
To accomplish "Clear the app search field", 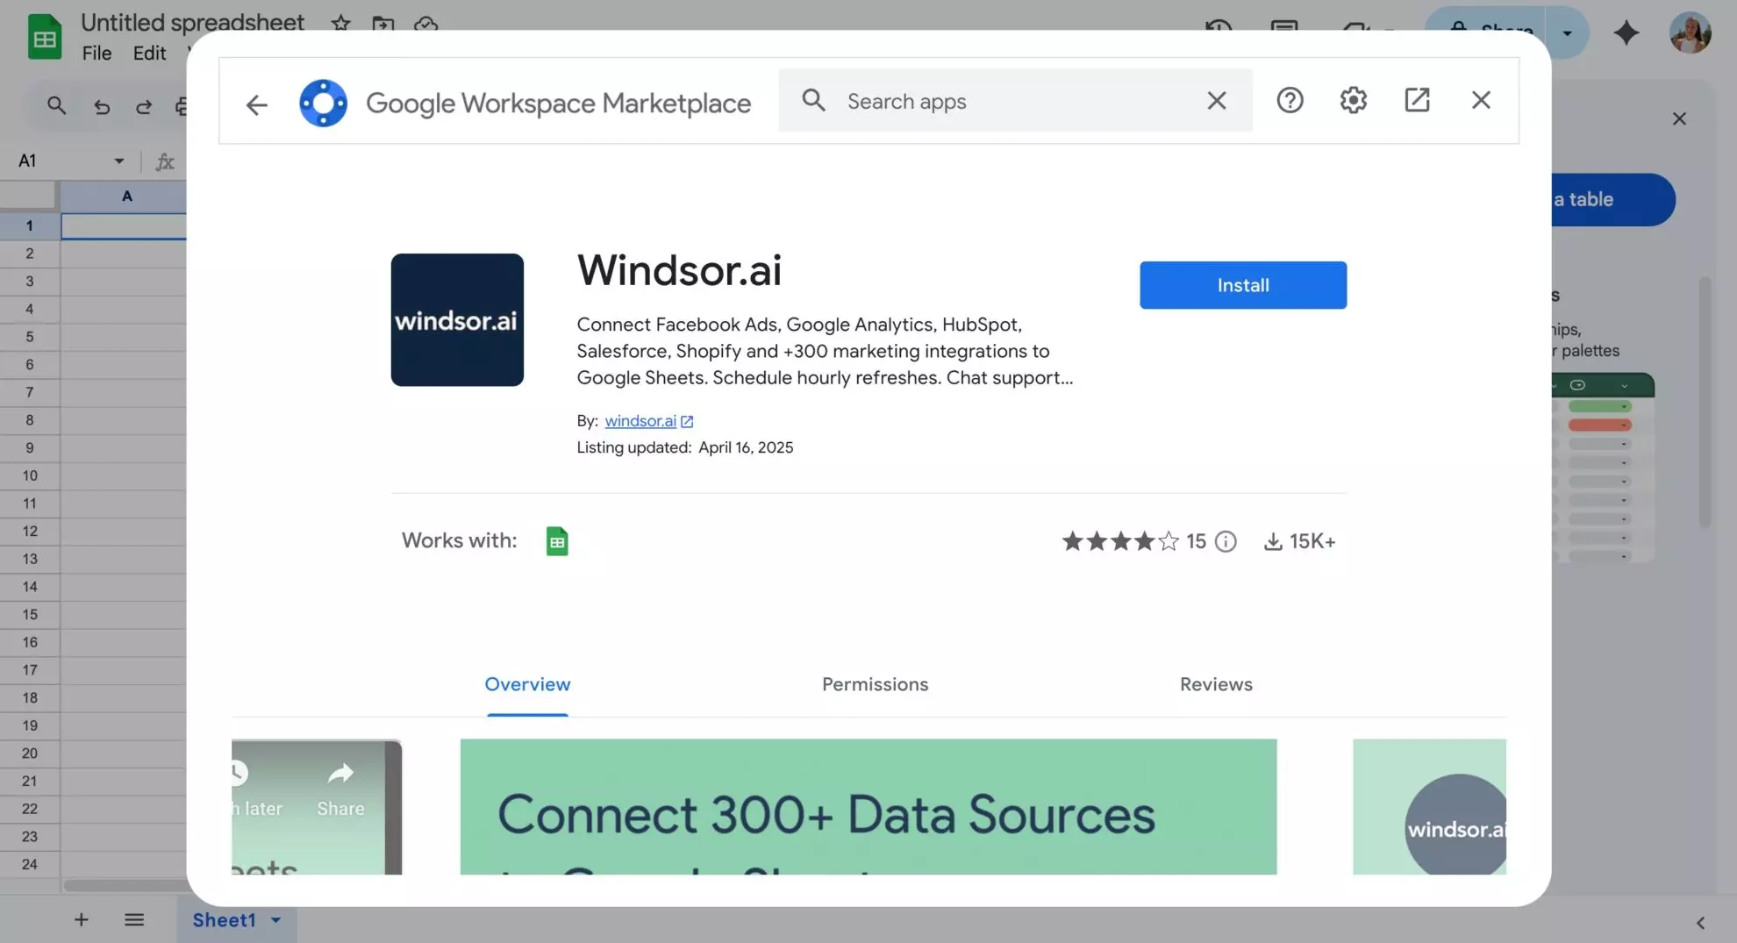I will coord(1216,100).
